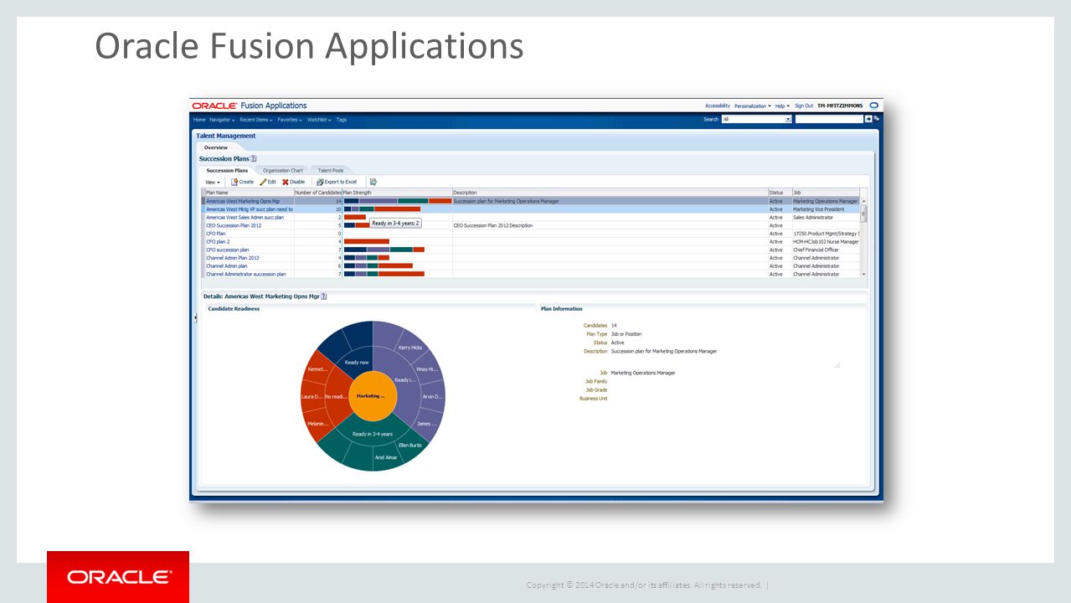Click Plan Strength bar for Channel Admin plan
Viewport: 1071px width, 603px height.
click(378, 266)
